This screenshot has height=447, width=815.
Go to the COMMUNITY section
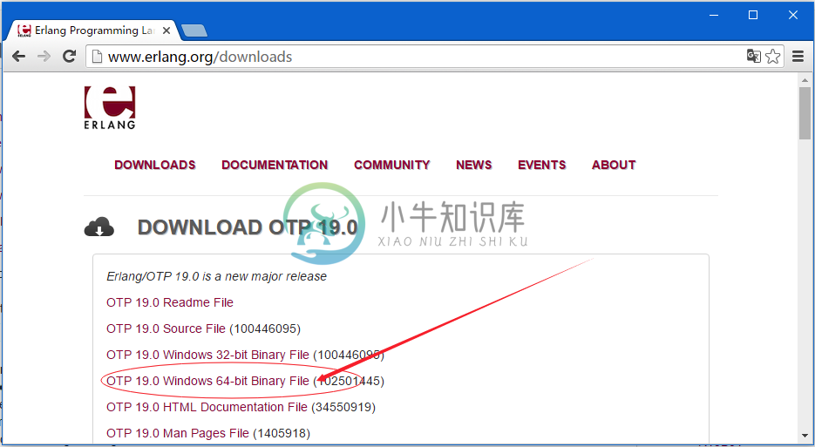[x=392, y=165]
